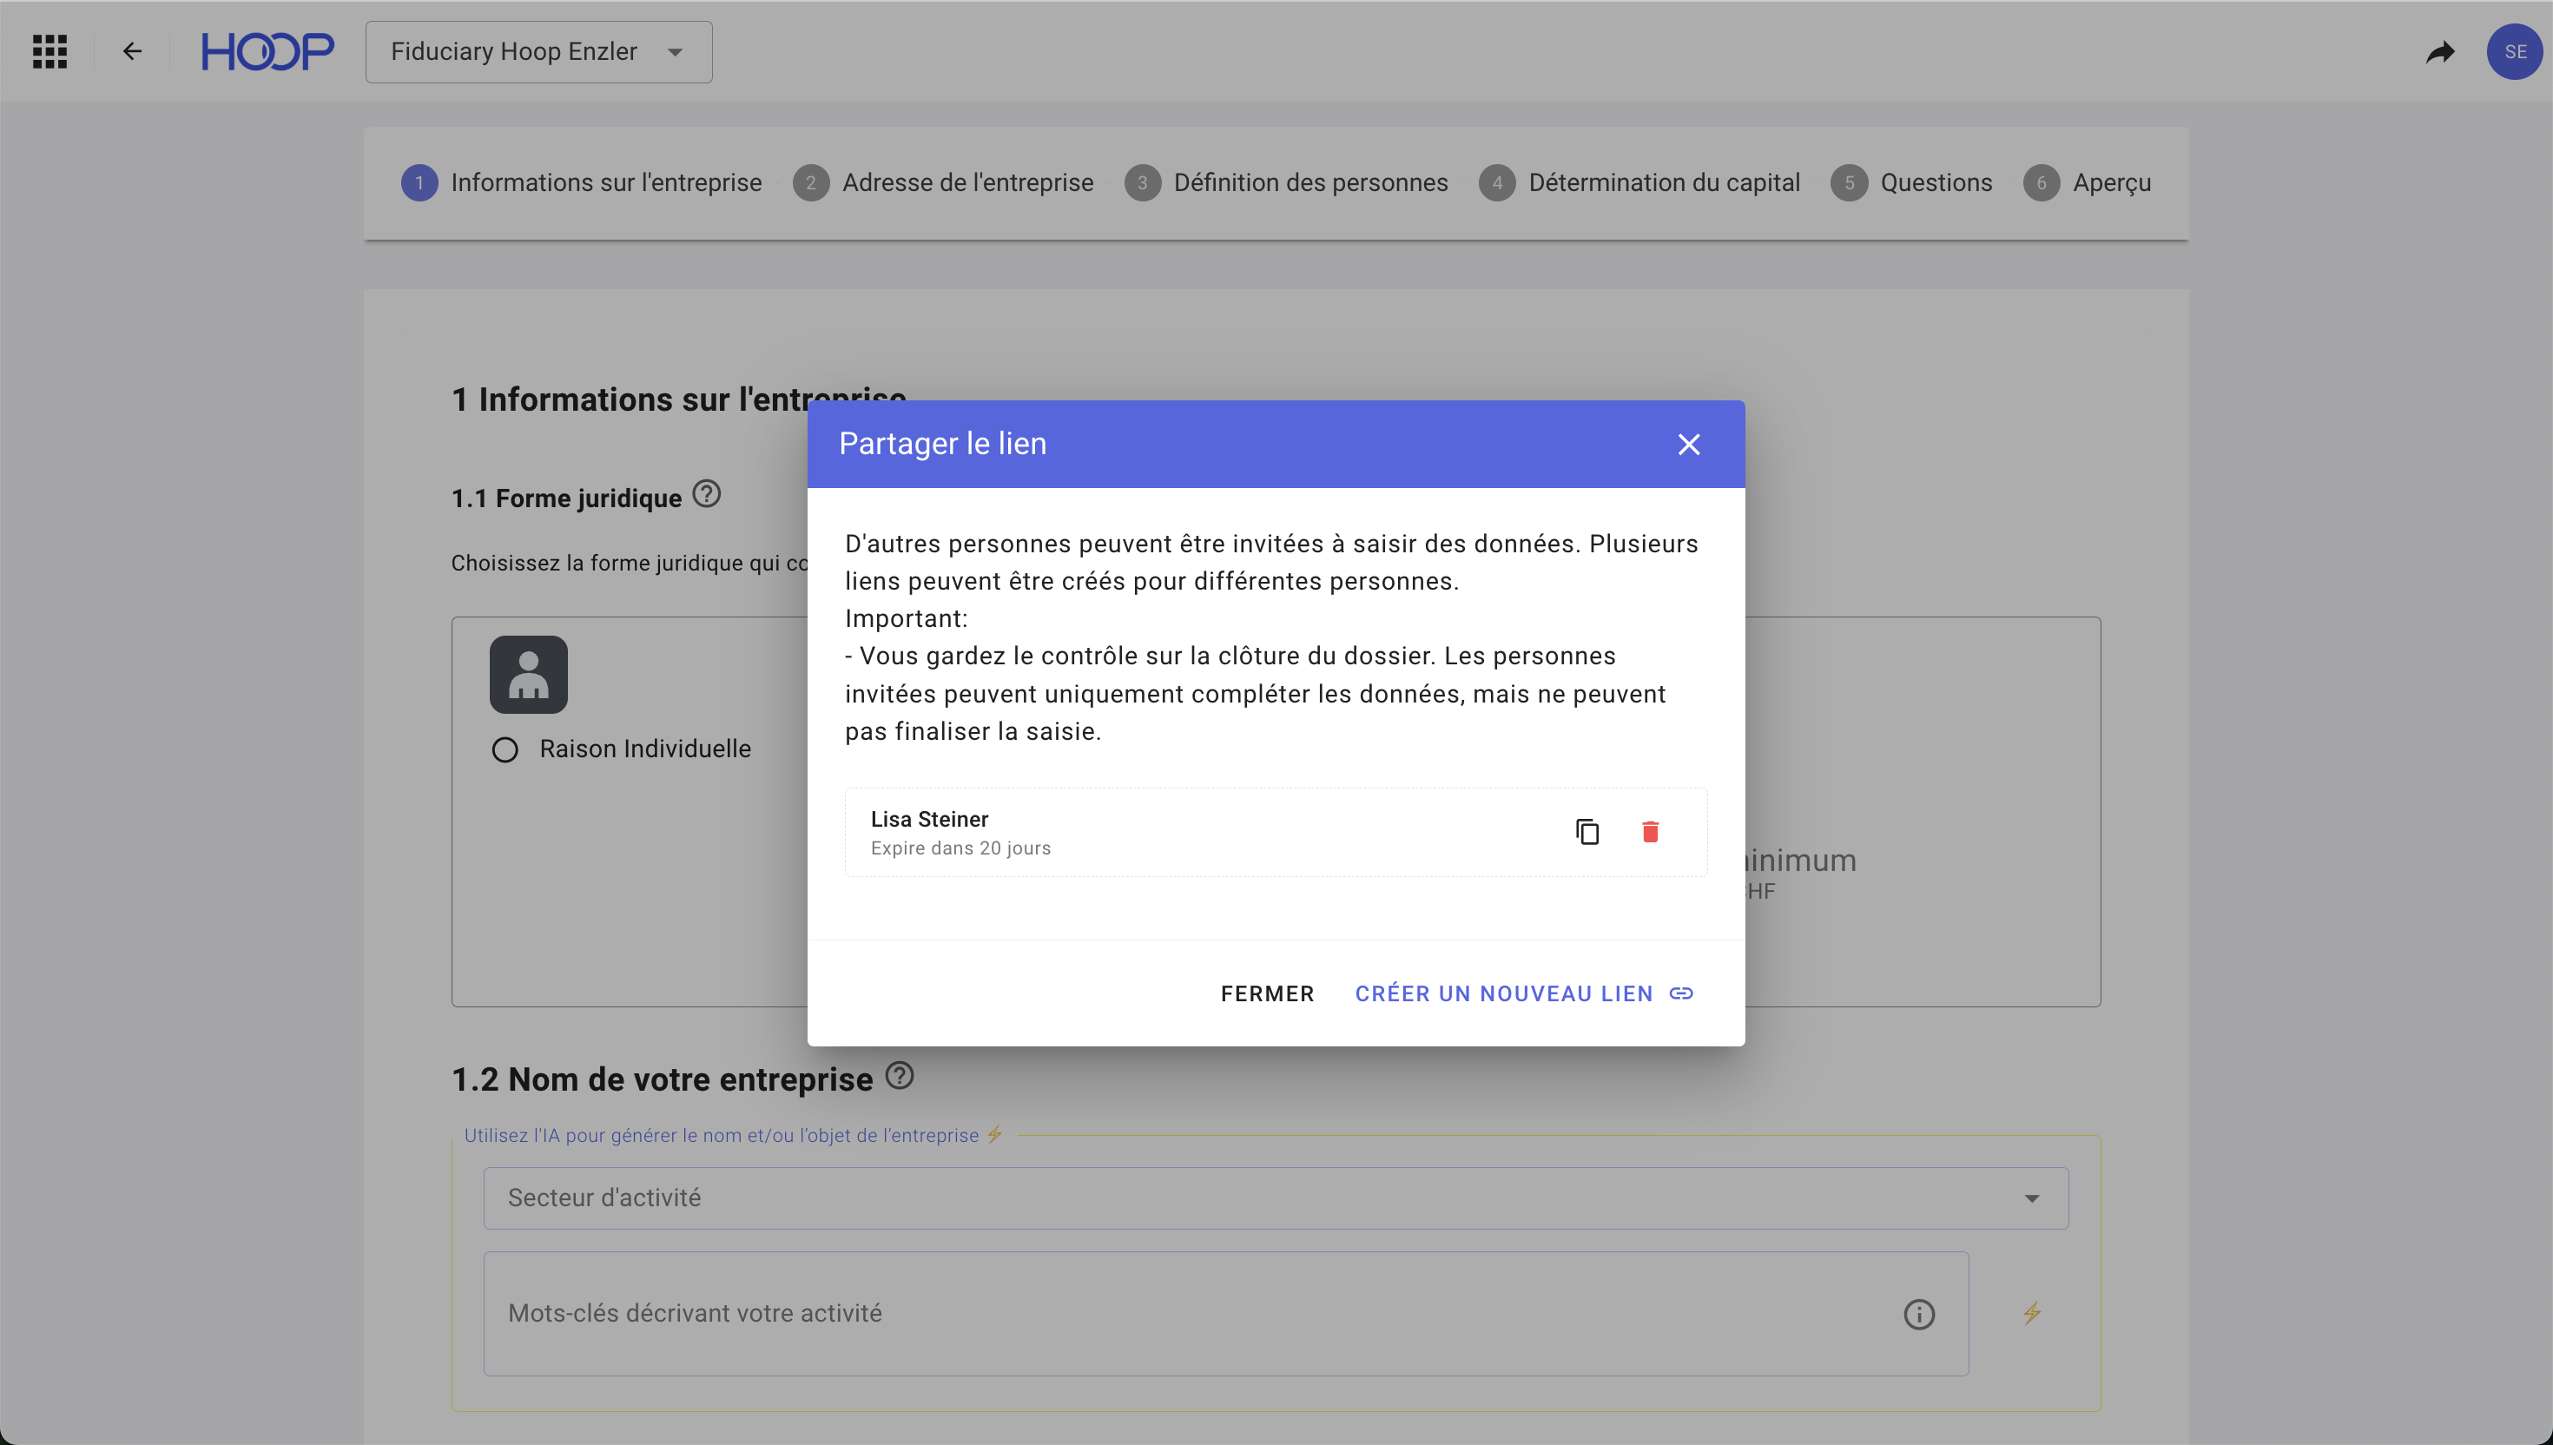
Task: Expand the Fiduciary Hoop Enzler dropdown
Action: click(x=538, y=51)
